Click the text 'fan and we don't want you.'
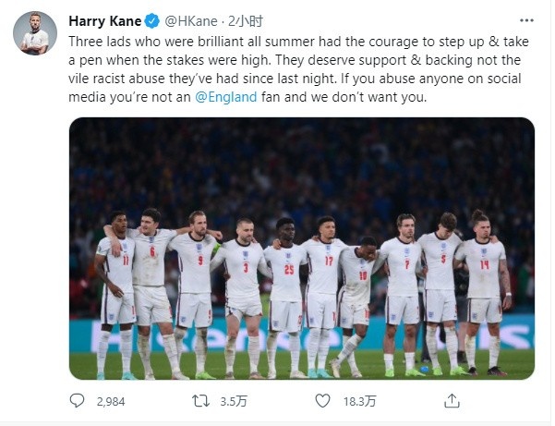Viewport: 555px width, 426px height. [x=344, y=97]
